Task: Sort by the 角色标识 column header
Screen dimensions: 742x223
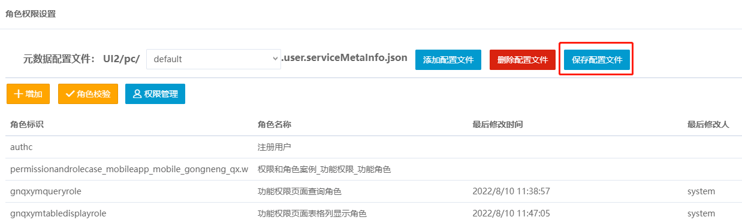Action: tap(27, 124)
